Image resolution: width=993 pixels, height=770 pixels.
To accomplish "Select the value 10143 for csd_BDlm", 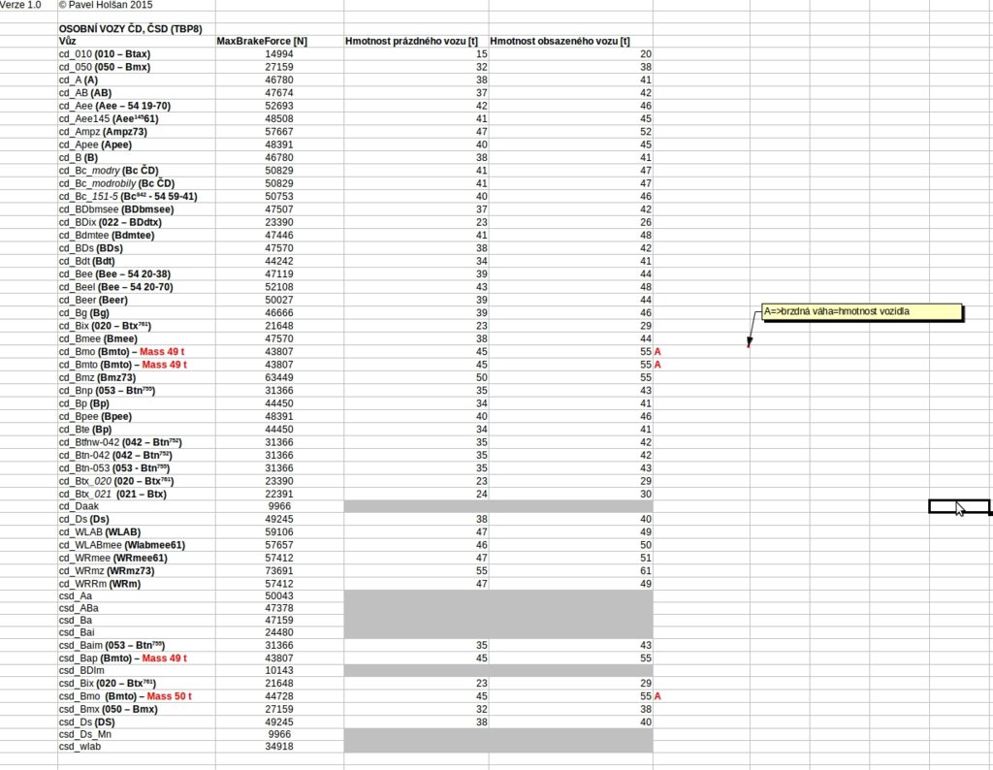I will pos(279,670).
